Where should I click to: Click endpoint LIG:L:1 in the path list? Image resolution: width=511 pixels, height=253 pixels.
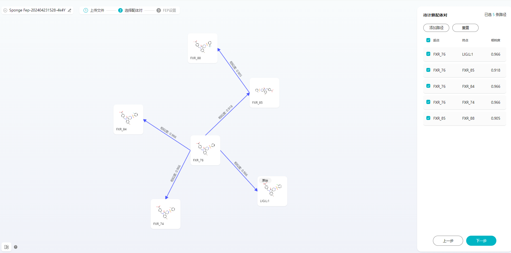467,54
